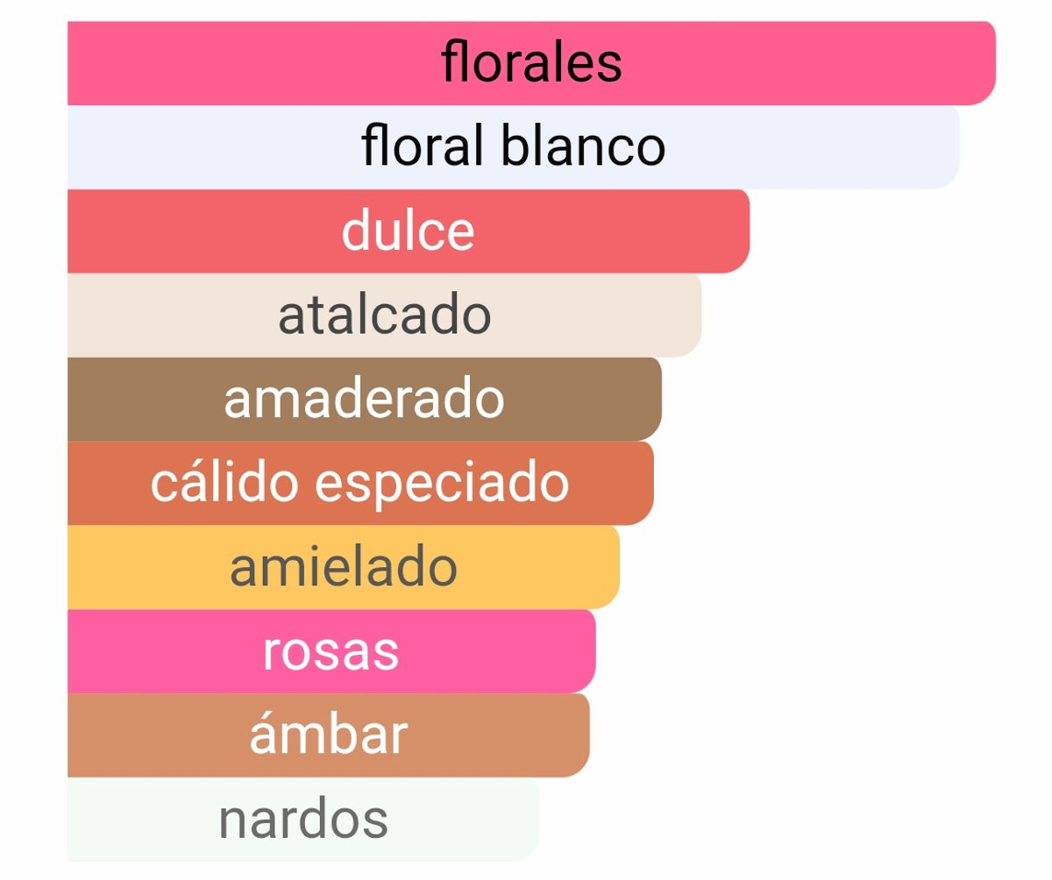Open the "atalcado" label text
Image resolution: width=1052 pixels, height=880 pixels.
[384, 316]
